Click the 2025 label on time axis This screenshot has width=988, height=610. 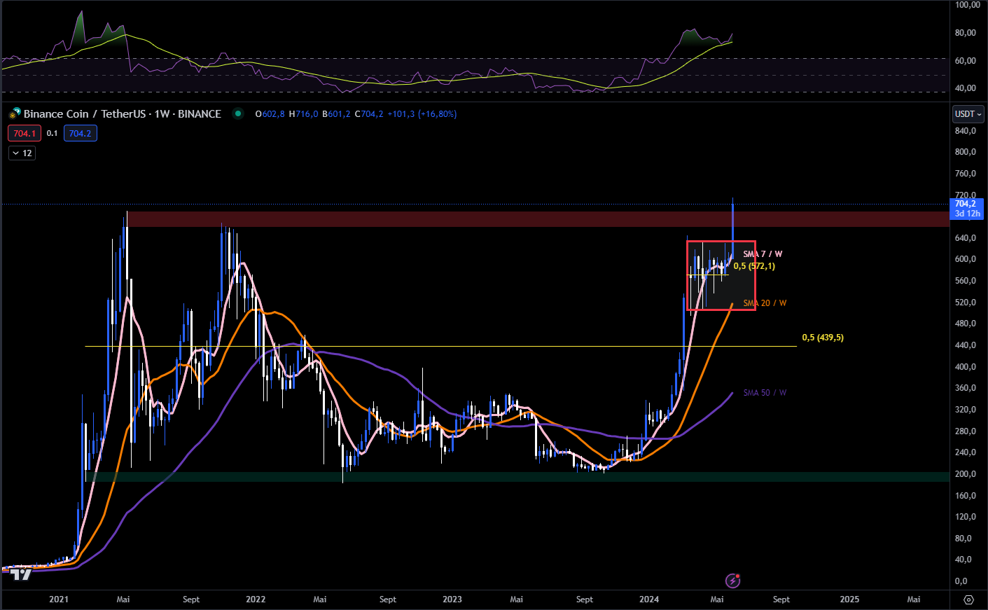(849, 599)
